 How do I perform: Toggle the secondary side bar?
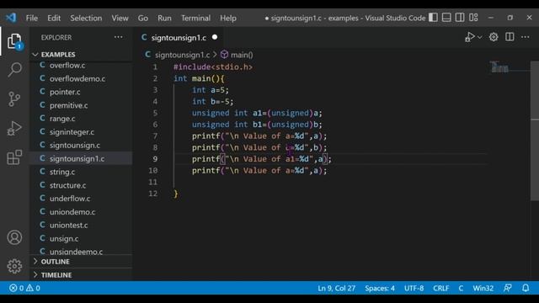pyautogui.click(x=460, y=18)
